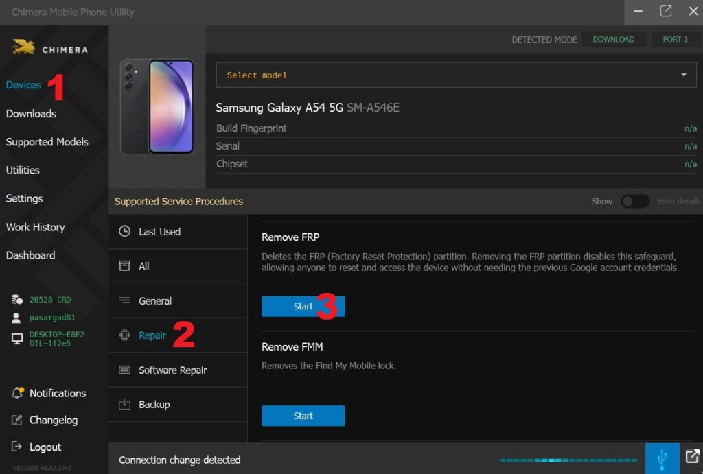
Task: Open the pop-out icon at bottom right
Action: point(692,457)
